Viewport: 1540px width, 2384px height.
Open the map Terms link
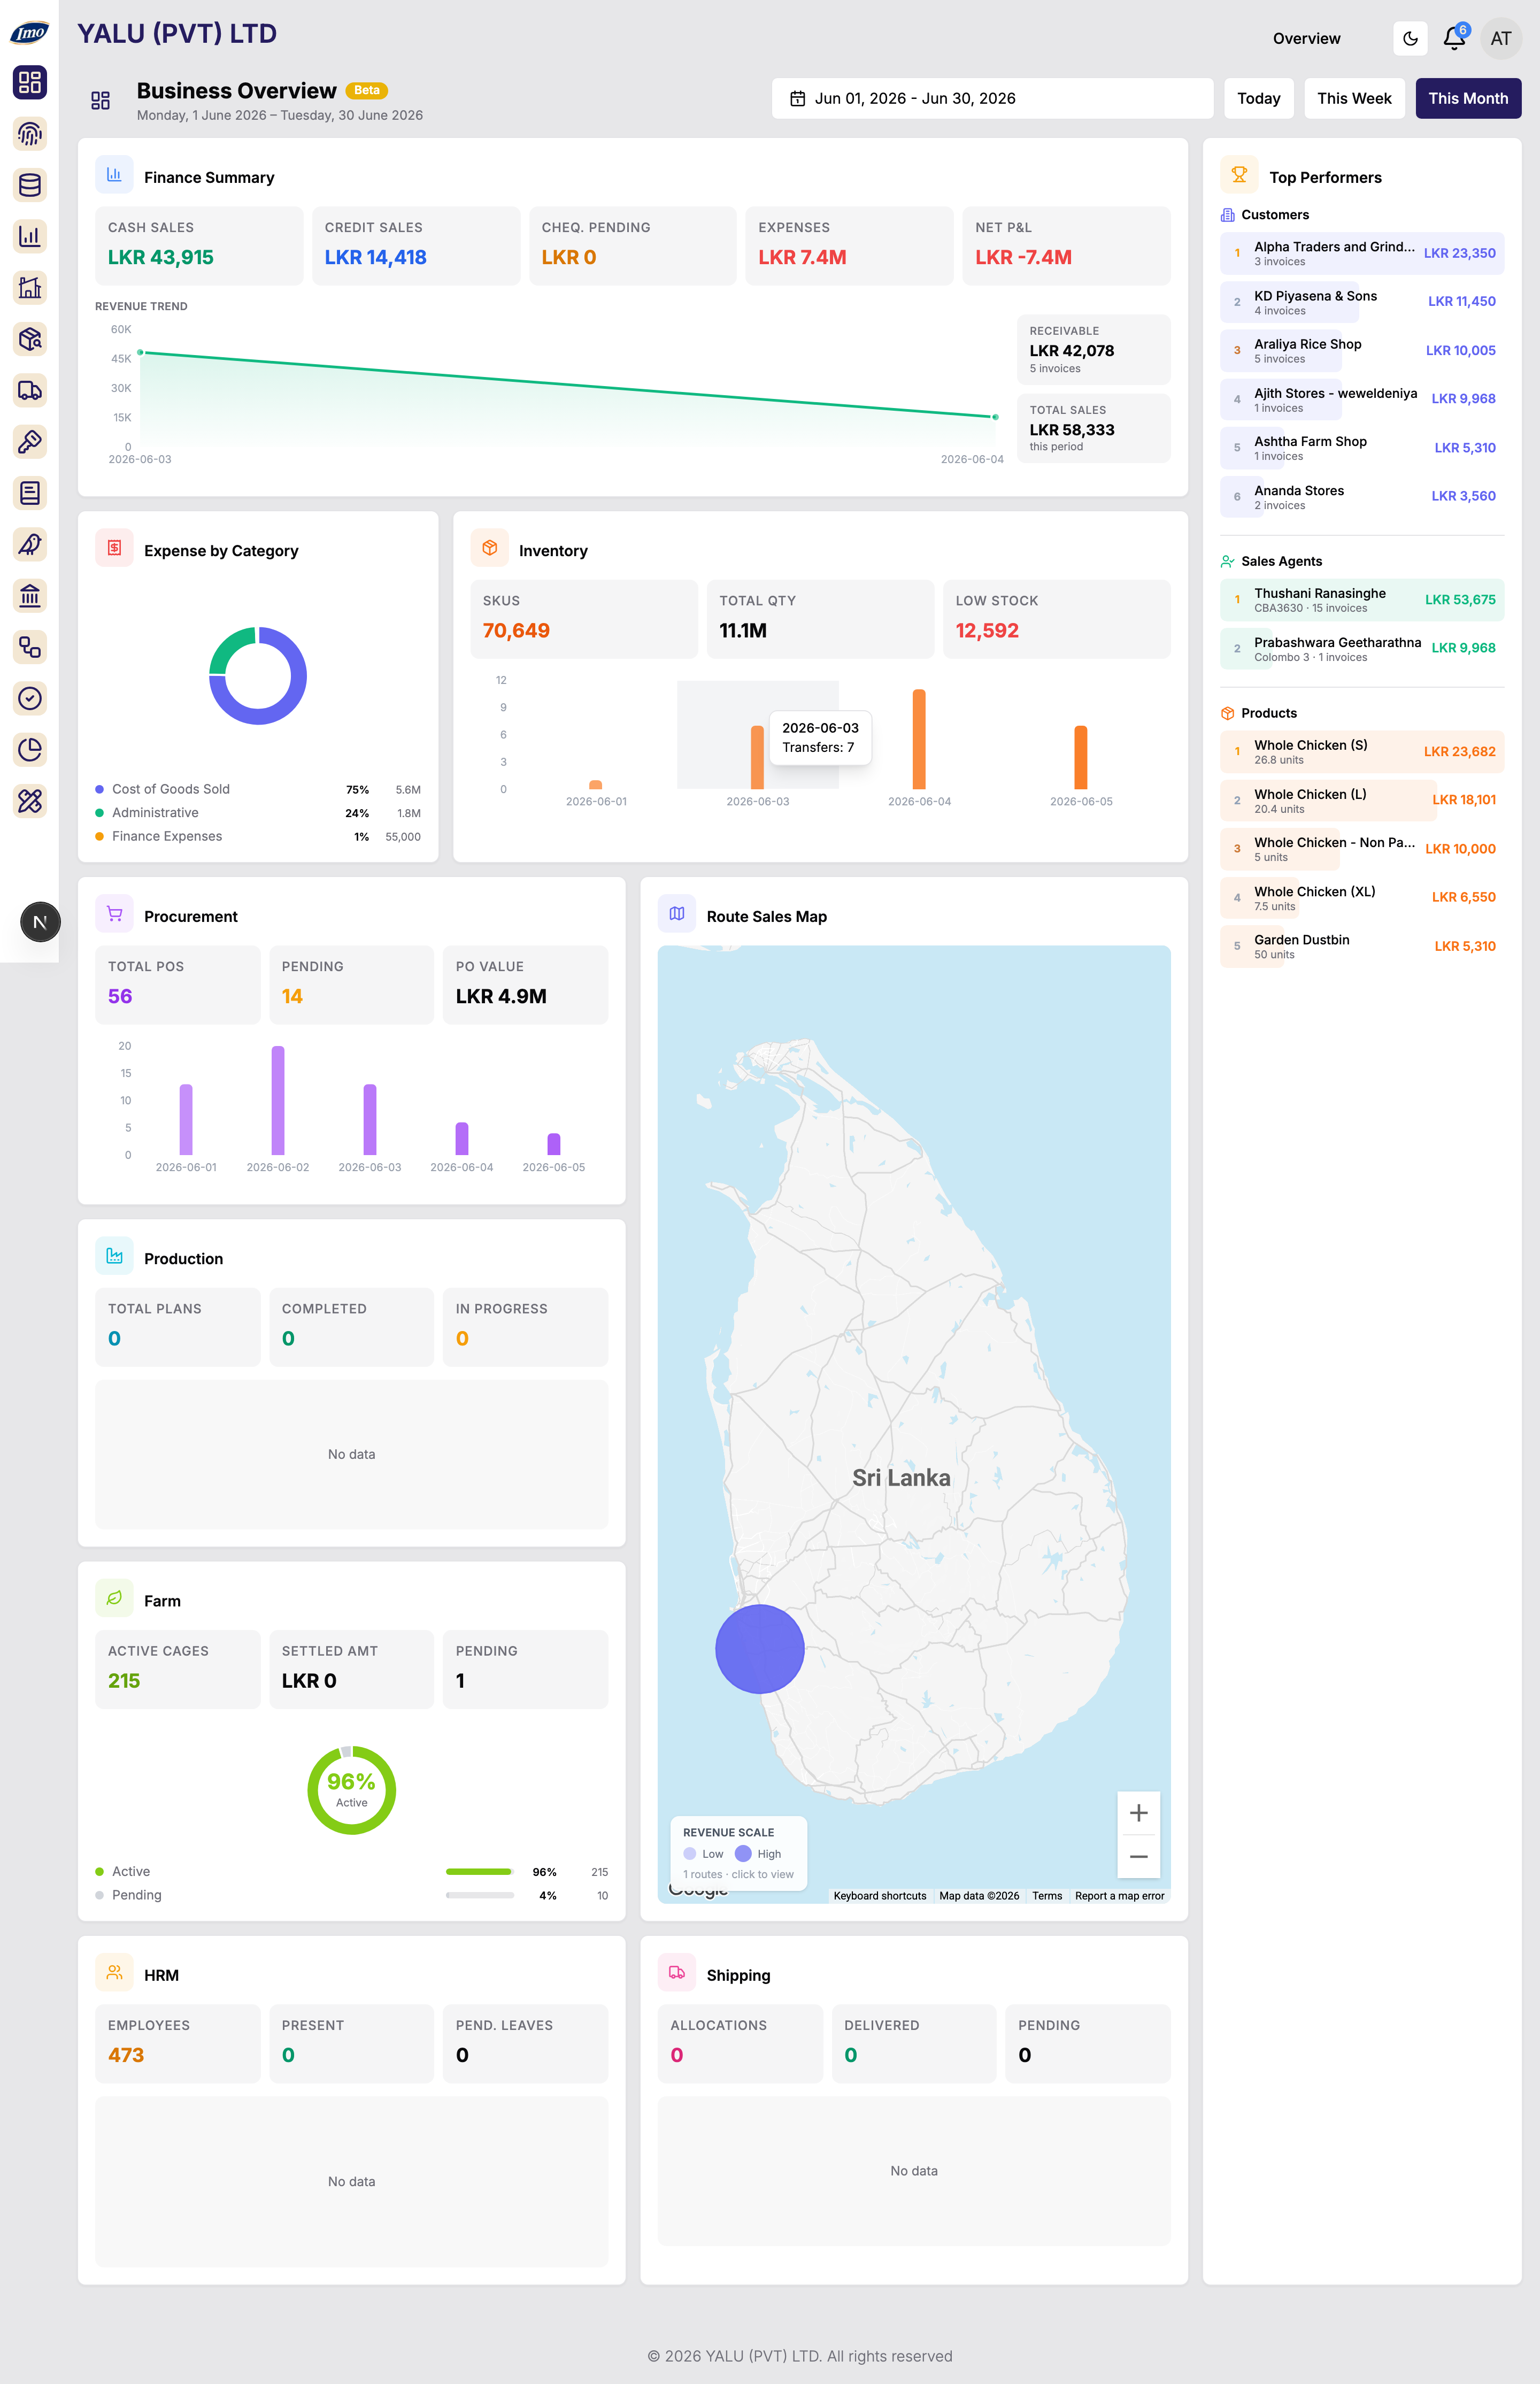pyautogui.click(x=1047, y=1896)
